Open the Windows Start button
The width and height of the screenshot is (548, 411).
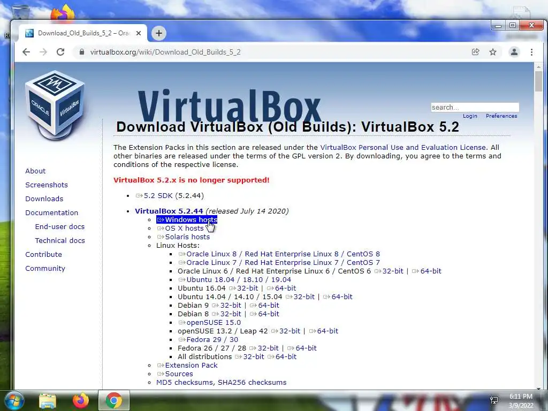click(x=13, y=400)
